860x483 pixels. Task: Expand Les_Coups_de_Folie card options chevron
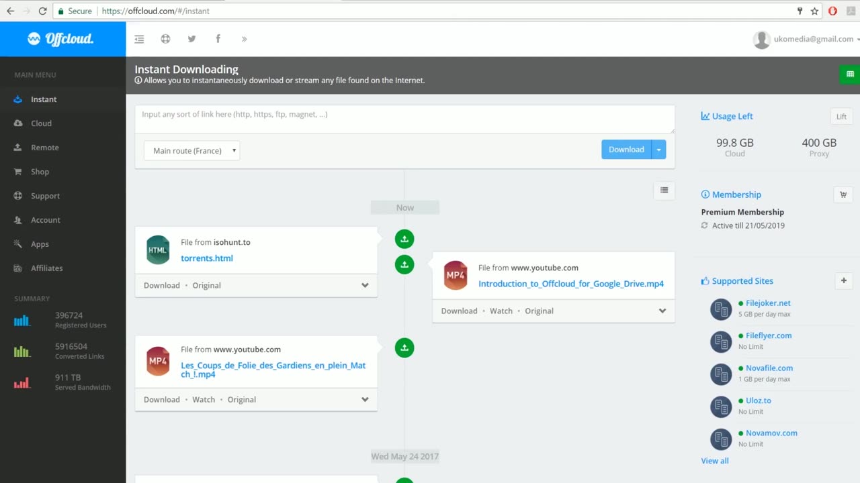pyautogui.click(x=365, y=399)
